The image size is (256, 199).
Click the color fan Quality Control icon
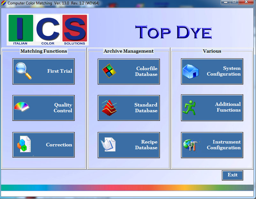[22, 107]
